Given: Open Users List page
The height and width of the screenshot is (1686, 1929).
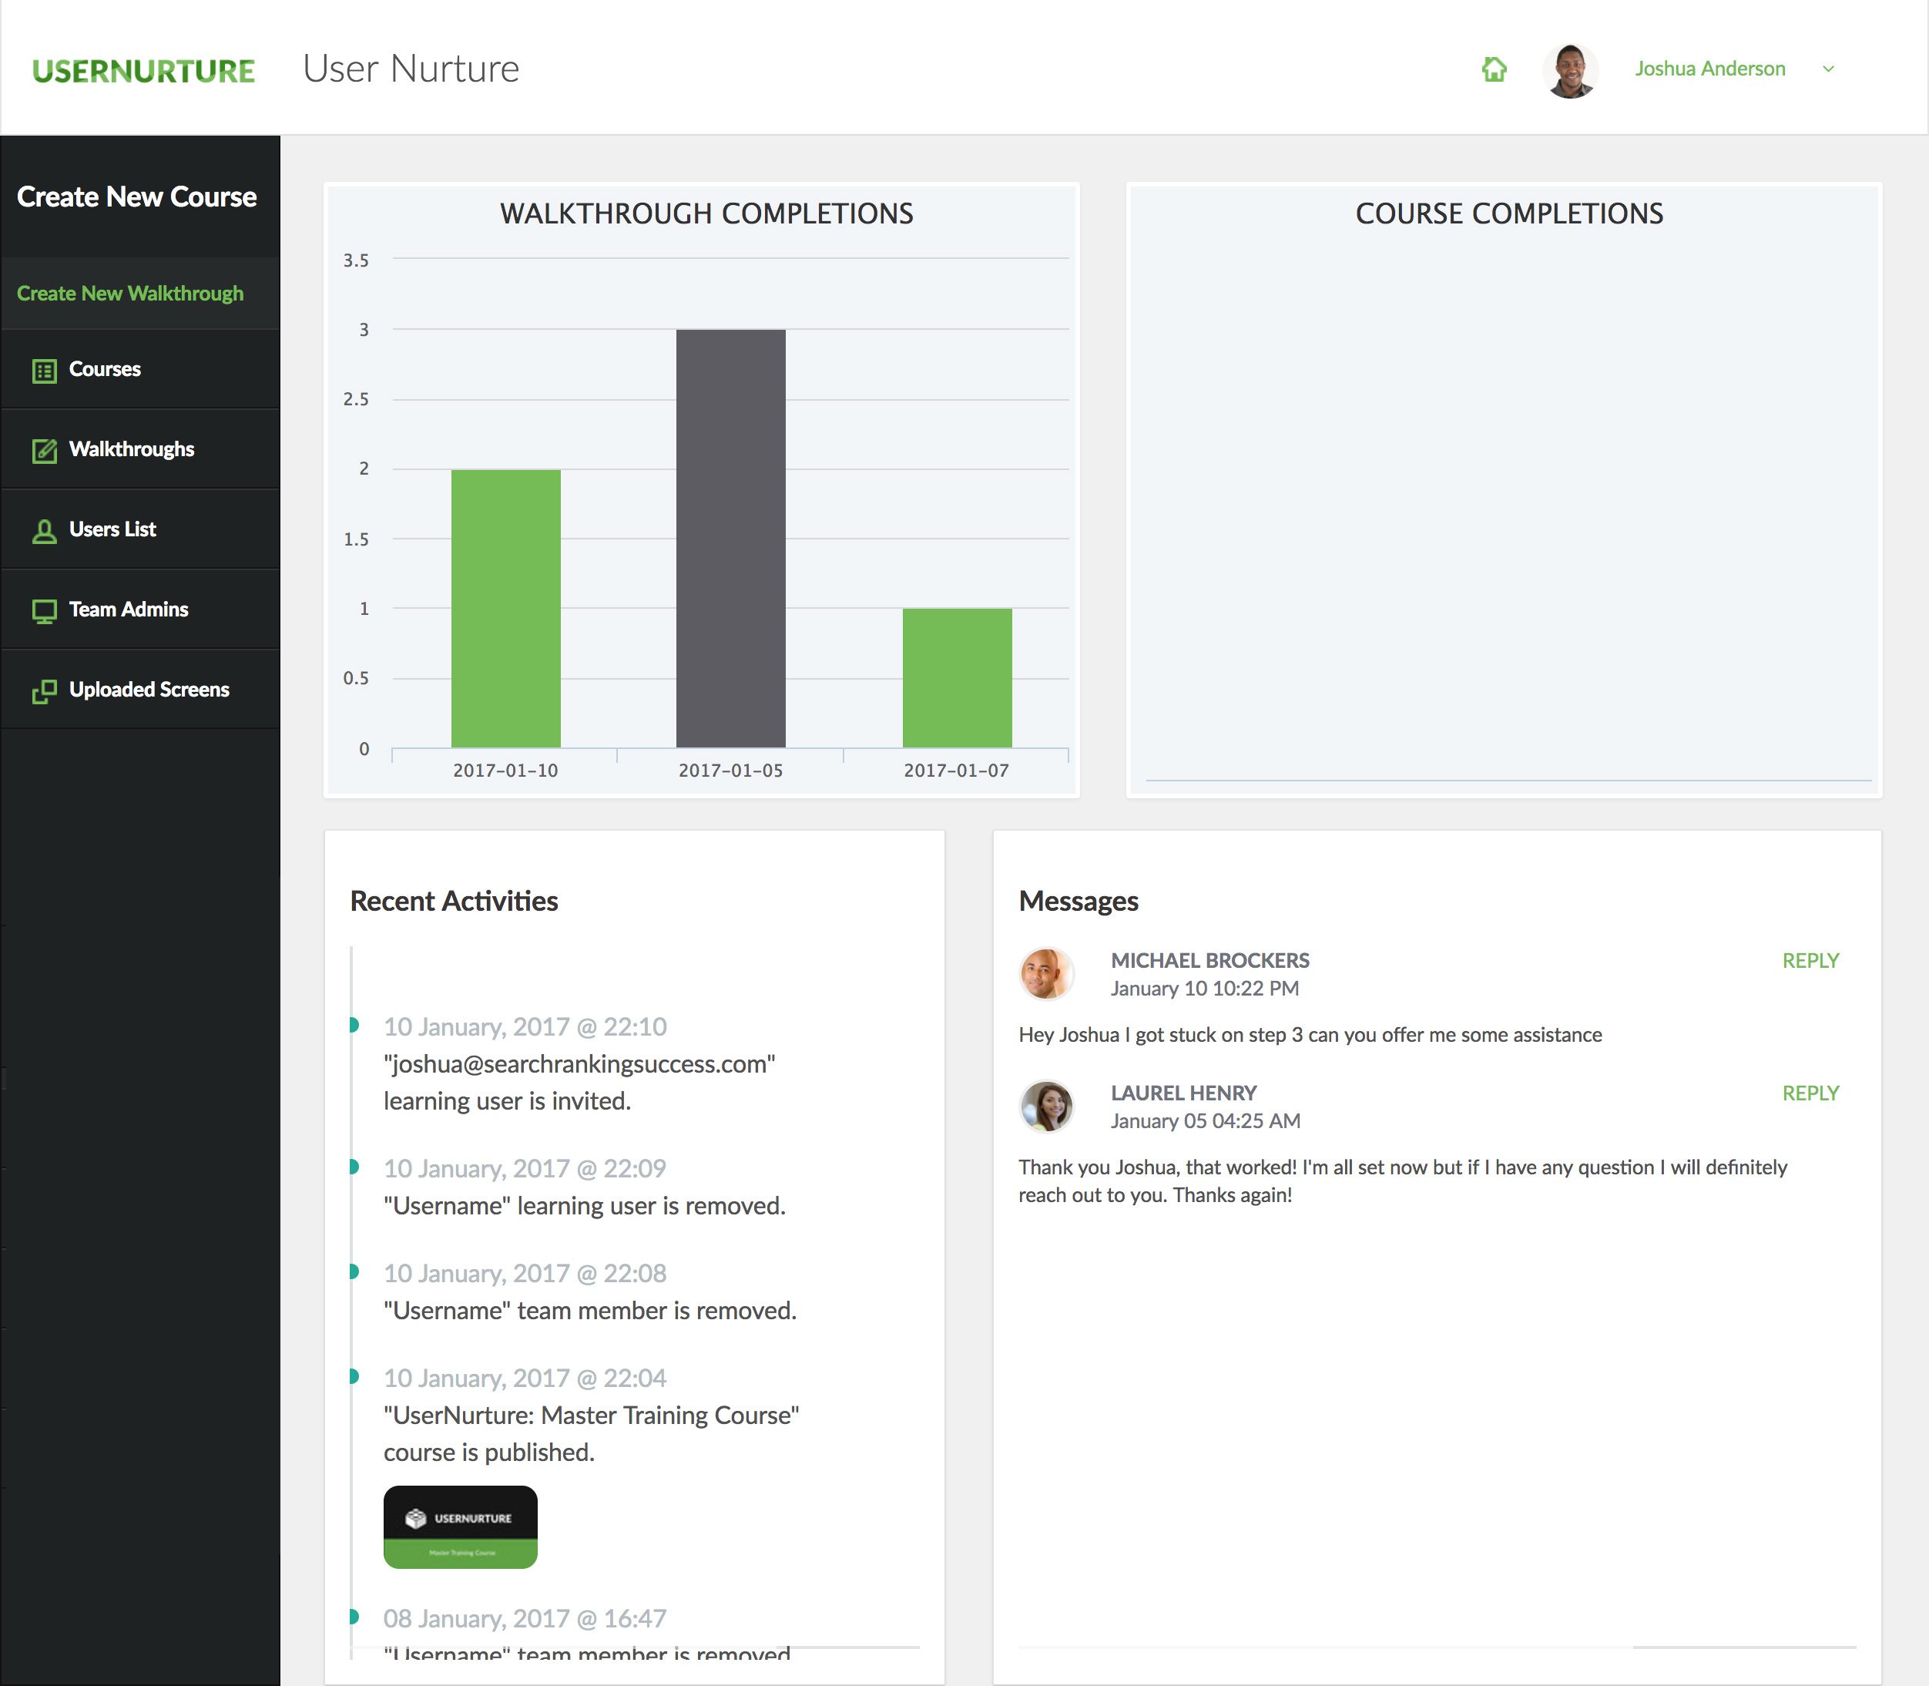Looking at the screenshot, I should pyautogui.click(x=112, y=529).
